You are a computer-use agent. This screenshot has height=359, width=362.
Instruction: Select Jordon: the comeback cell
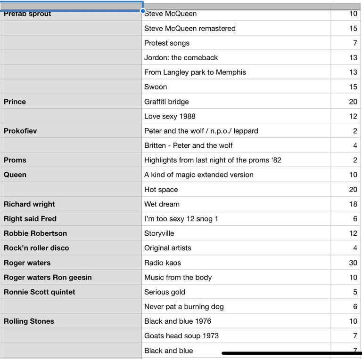tap(236, 57)
